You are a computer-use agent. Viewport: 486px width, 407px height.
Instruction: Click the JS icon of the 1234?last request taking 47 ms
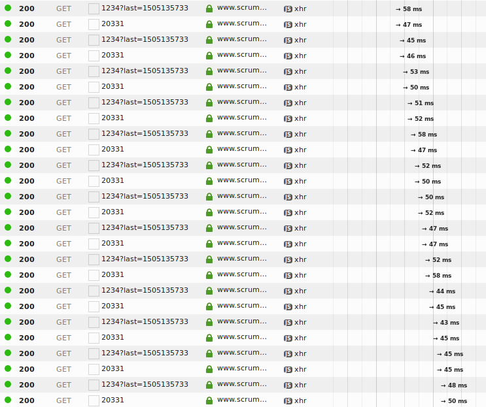pos(288,229)
